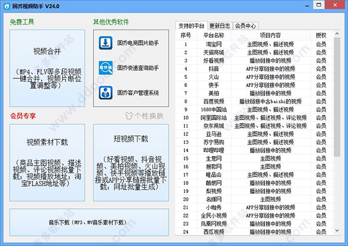Select the 亚马逊 row
The width and height of the screenshot is (348, 246).
point(255,134)
